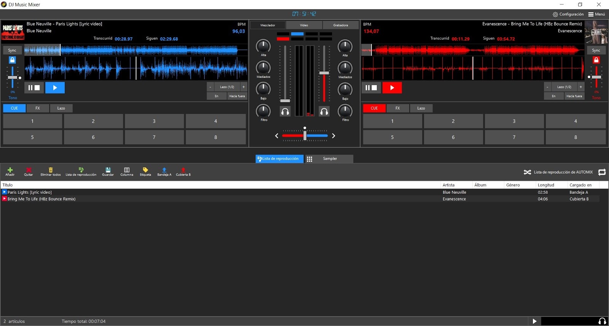The image size is (609, 326).
Task: Sync deck A tempo
Action: pos(12,50)
